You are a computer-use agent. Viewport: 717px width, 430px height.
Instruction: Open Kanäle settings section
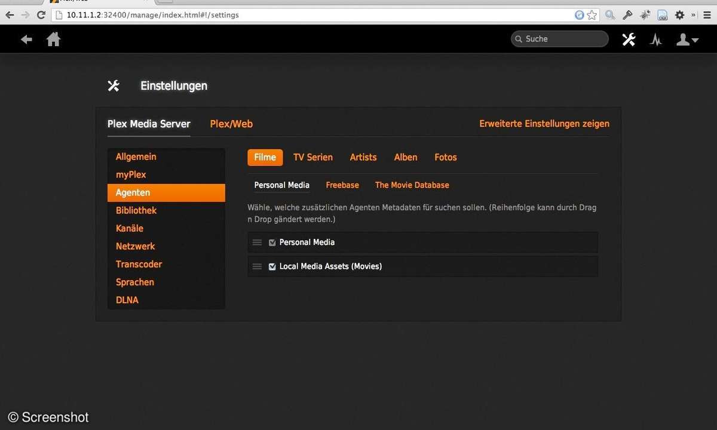point(166,229)
